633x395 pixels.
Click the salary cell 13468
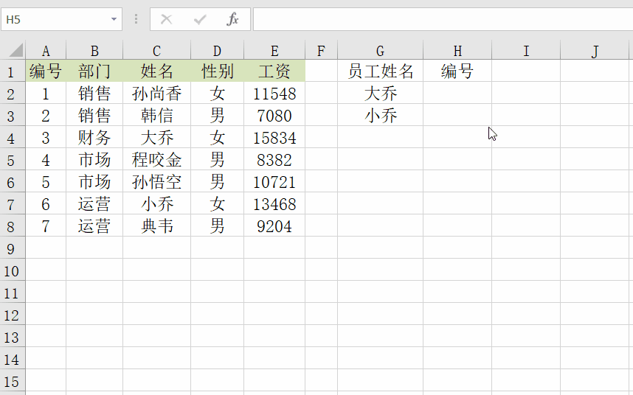[274, 204]
